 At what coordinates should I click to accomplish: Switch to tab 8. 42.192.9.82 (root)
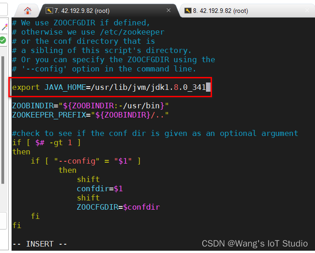click(220, 11)
